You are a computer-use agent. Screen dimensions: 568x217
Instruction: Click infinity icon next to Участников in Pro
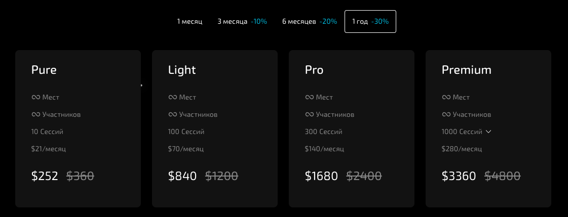coord(310,115)
